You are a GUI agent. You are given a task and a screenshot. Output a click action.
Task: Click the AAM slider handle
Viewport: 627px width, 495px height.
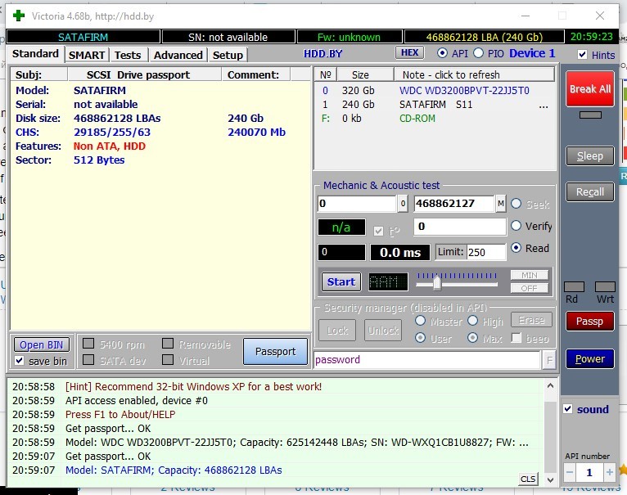[x=437, y=283]
